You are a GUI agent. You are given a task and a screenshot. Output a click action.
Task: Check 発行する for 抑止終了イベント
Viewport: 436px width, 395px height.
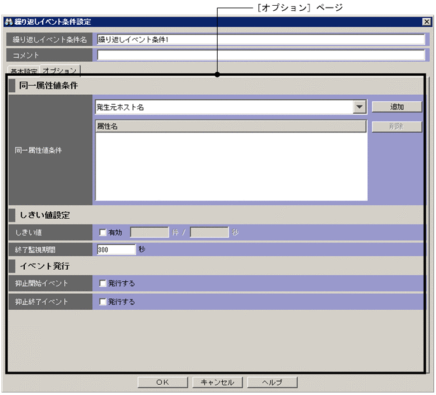tap(102, 301)
